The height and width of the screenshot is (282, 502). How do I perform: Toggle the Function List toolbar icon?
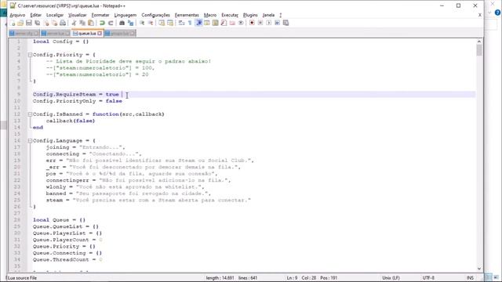tap(224, 23)
